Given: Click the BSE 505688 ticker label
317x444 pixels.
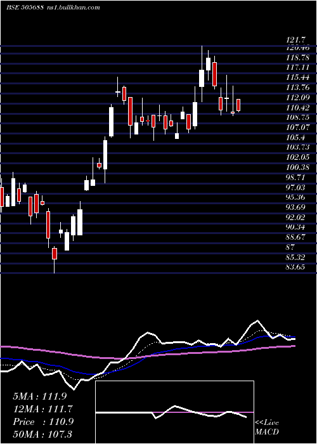Looking at the screenshot, I should click(x=25, y=7).
